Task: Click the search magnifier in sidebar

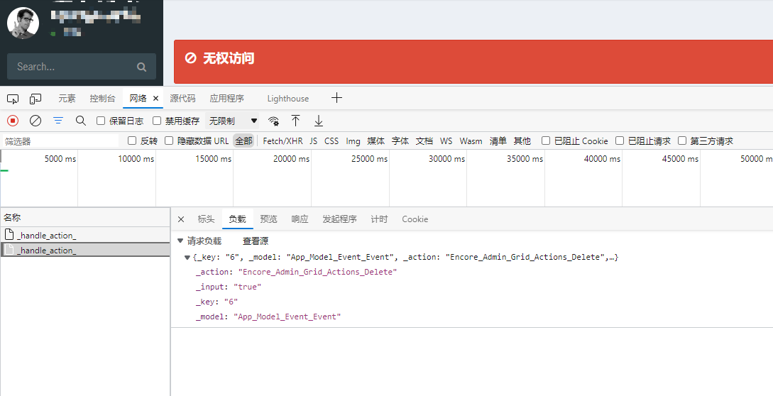Action: coord(141,67)
